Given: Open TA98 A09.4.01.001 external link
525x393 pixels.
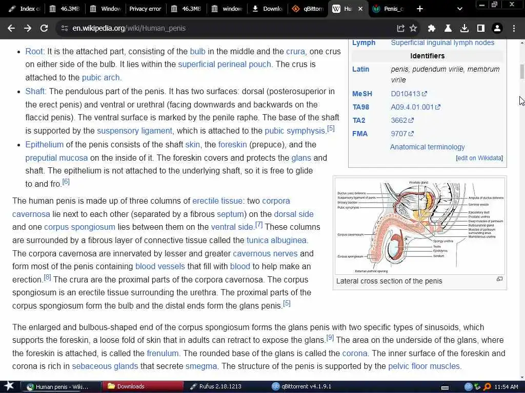Looking at the screenshot, I should (415, 107).
